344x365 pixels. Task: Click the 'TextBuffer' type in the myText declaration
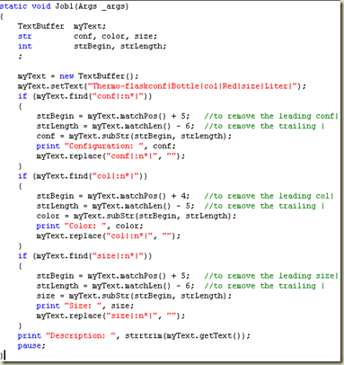(x=41, y=26)
